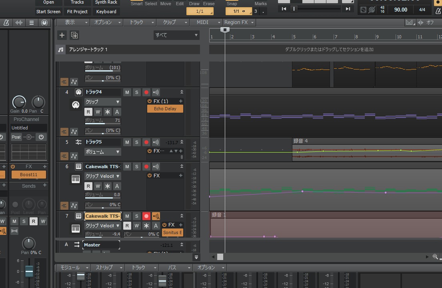The image size is (442, 288).
Task: Arm record on トラック4
Action: coord(146,92)
